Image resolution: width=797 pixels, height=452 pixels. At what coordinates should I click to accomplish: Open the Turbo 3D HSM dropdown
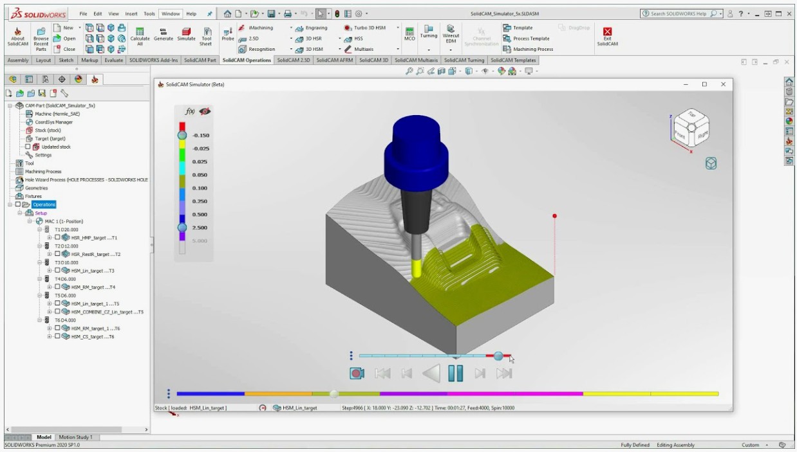[x=397, y=28]
